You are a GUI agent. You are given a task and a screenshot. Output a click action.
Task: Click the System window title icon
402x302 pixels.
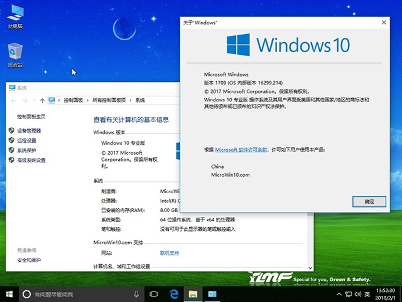[12, 88]
